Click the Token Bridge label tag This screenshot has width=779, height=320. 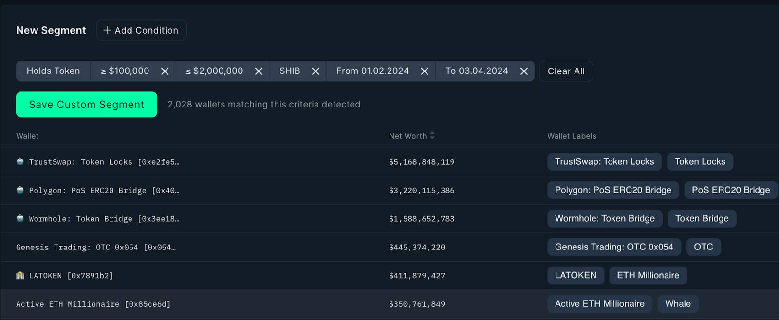702,218
